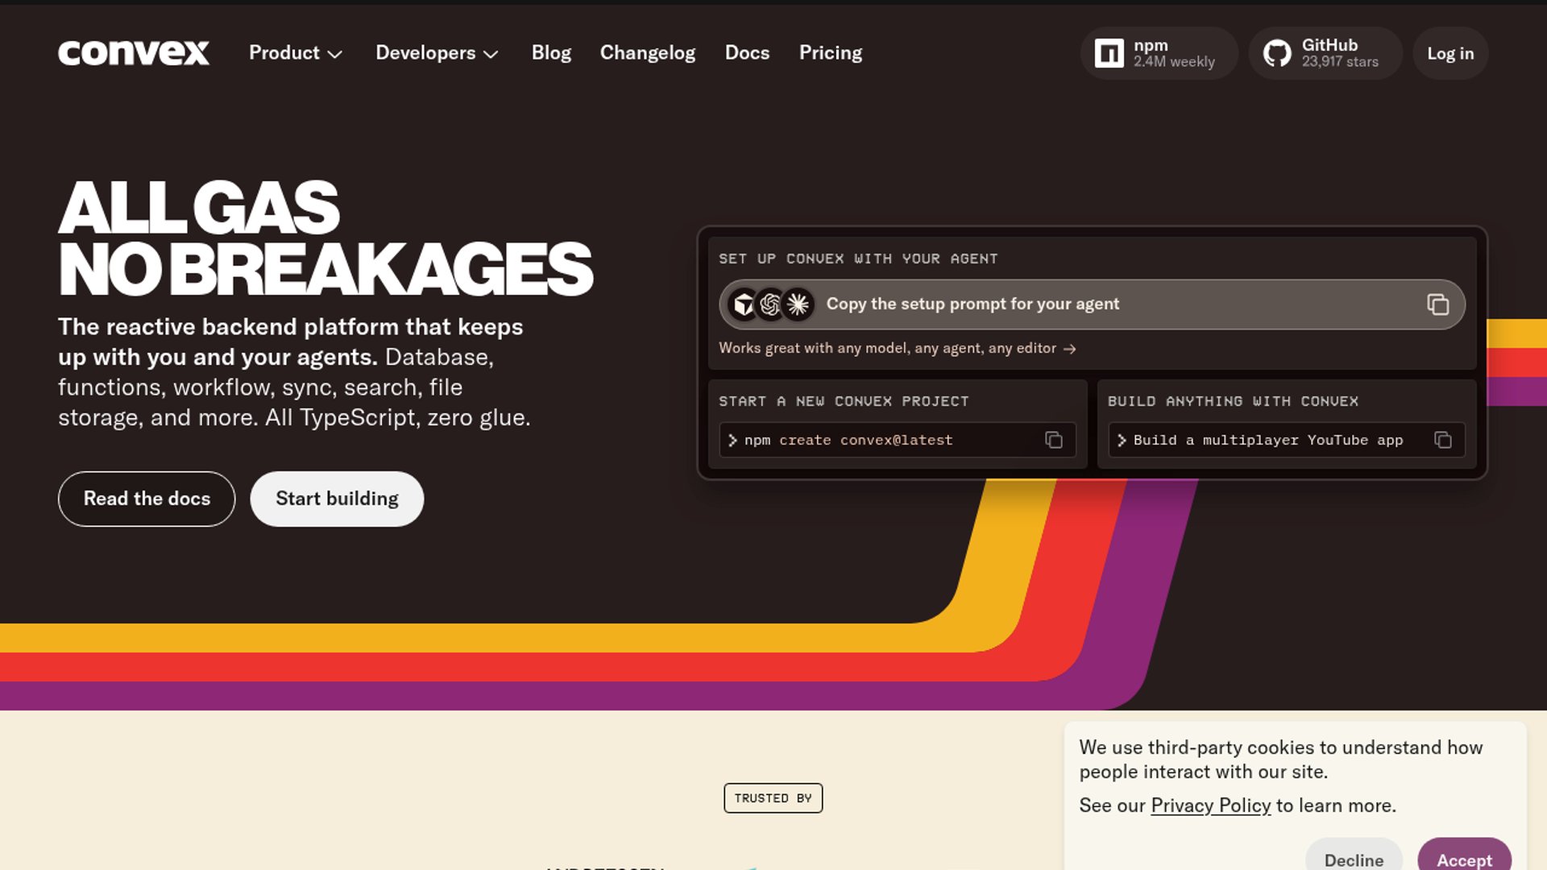Click the 'npm create convex@latest' command text

(848, 440)
